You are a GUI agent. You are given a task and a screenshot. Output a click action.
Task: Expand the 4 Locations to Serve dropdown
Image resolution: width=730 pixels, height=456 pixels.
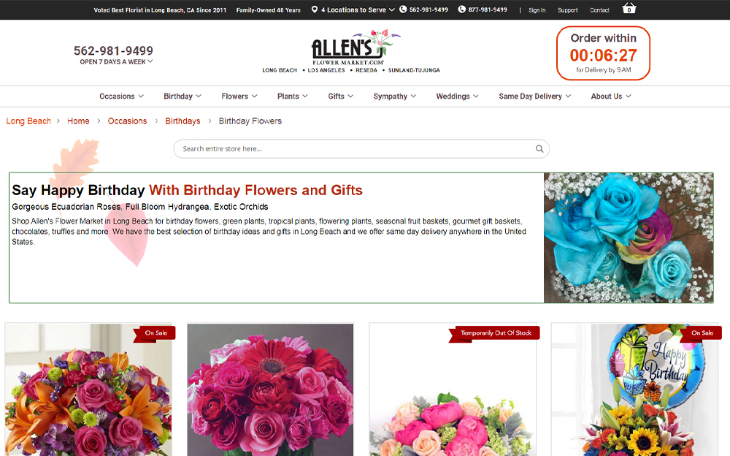358,9
